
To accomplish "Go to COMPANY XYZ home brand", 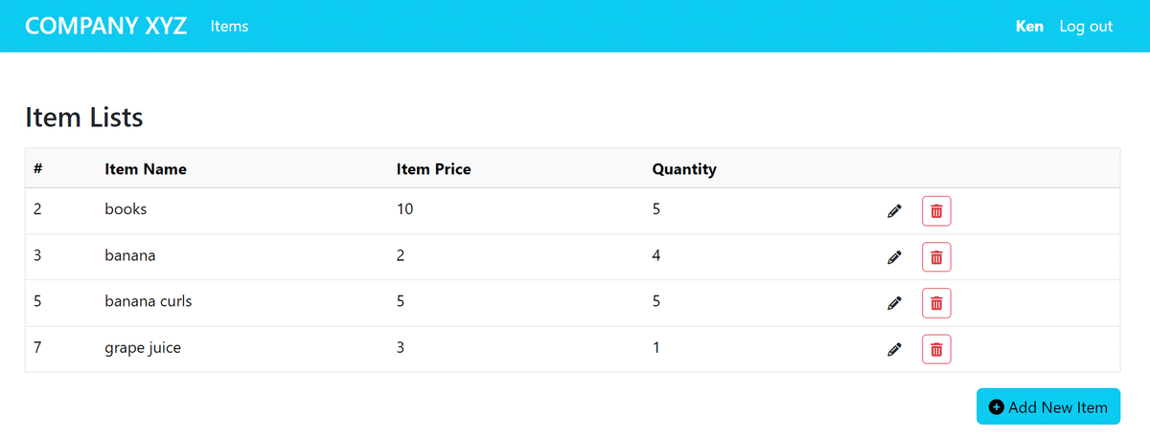I will click(105, 26).
